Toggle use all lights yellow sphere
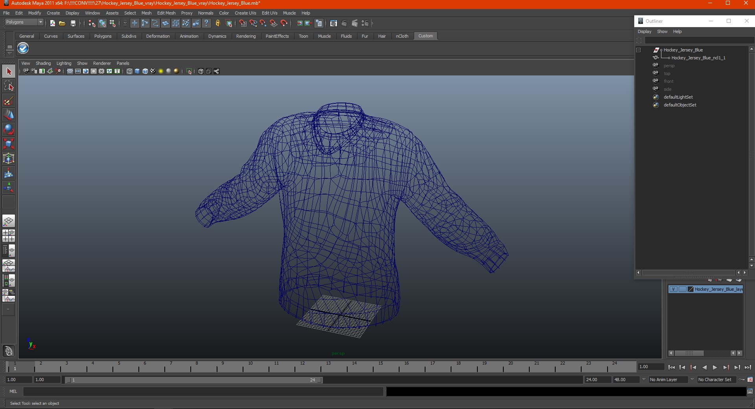755x409 pixels. (x=161, y=71)
